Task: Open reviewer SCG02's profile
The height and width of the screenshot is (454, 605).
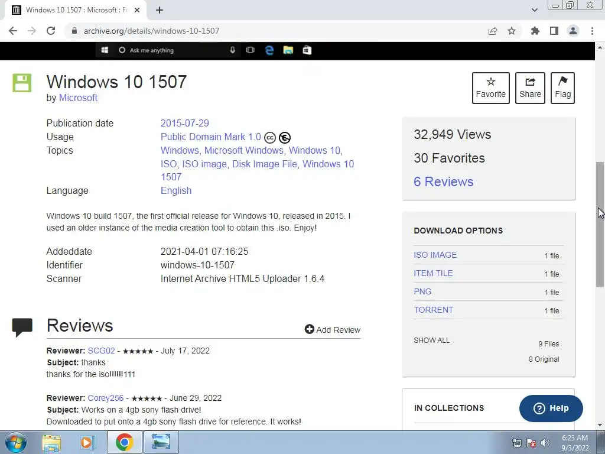Action: pos(102,351)
